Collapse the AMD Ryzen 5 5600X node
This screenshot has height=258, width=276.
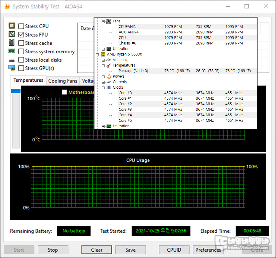97,55
